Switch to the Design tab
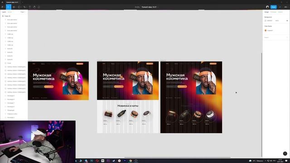The image size is (290, 163). coord(266,12)
